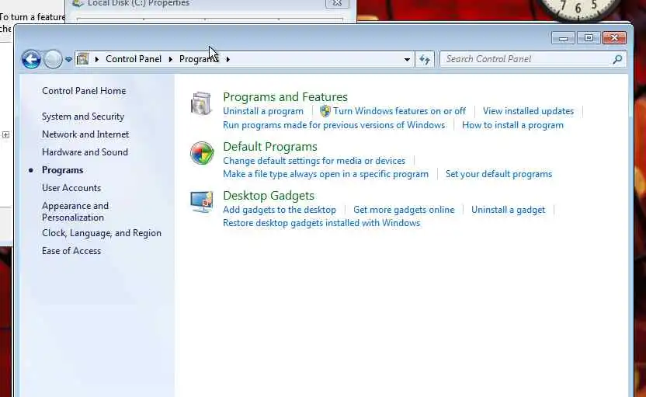
Task: Click Restore desktop gadgets installed with Windows
Action: [x=321, y=223]
